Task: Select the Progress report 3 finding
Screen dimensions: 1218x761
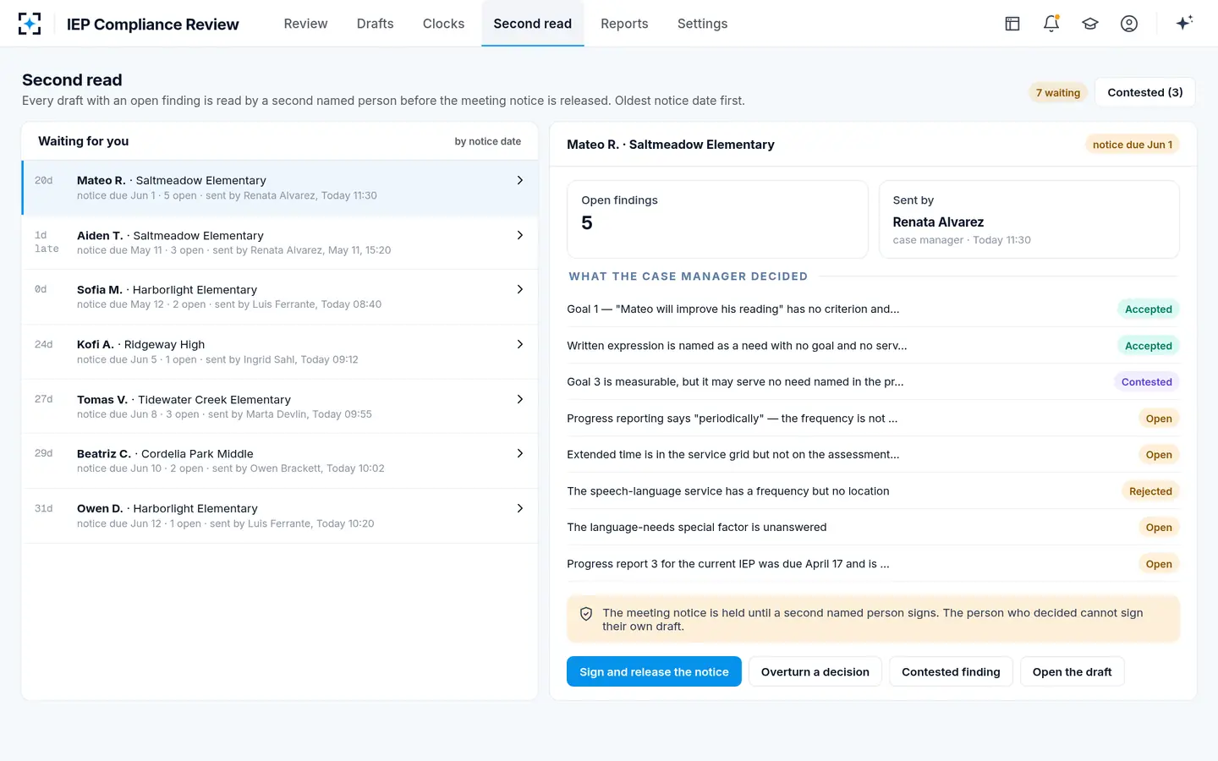Action: point(873,564)
